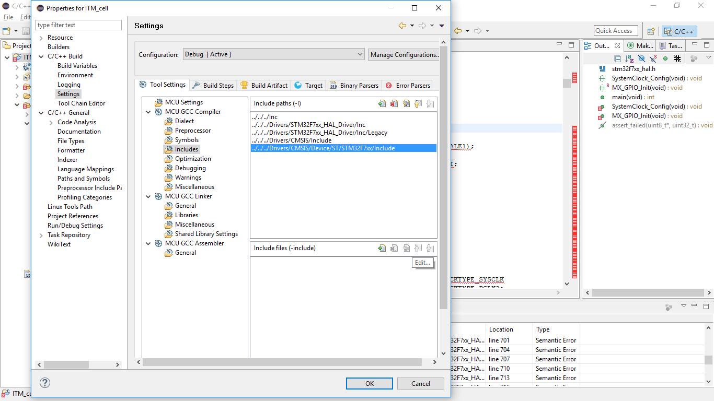Collapse all items in Outline view

click(x=617, y=58)
